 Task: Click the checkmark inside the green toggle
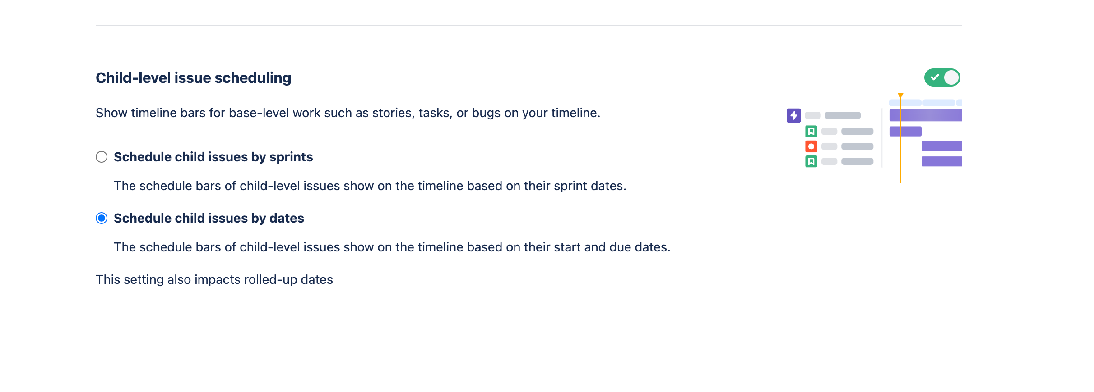coord(934,77)
